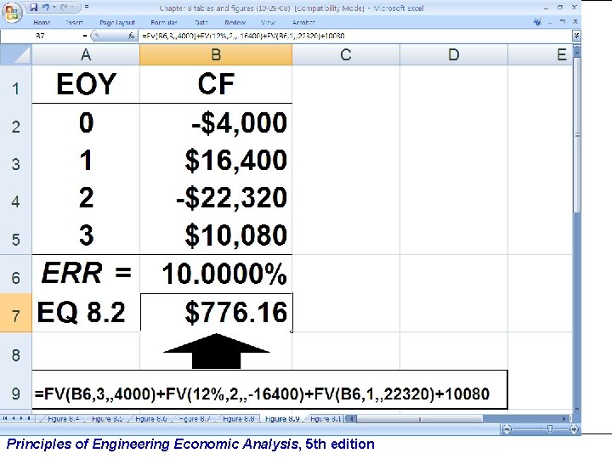Select cell with $16,400
The height and width of the screenshot is (459, 612).
(x=216, y=160)
